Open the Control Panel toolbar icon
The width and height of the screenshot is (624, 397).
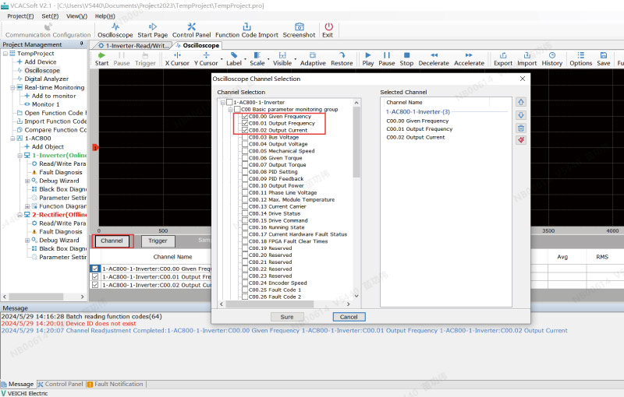tap(191, 26)
